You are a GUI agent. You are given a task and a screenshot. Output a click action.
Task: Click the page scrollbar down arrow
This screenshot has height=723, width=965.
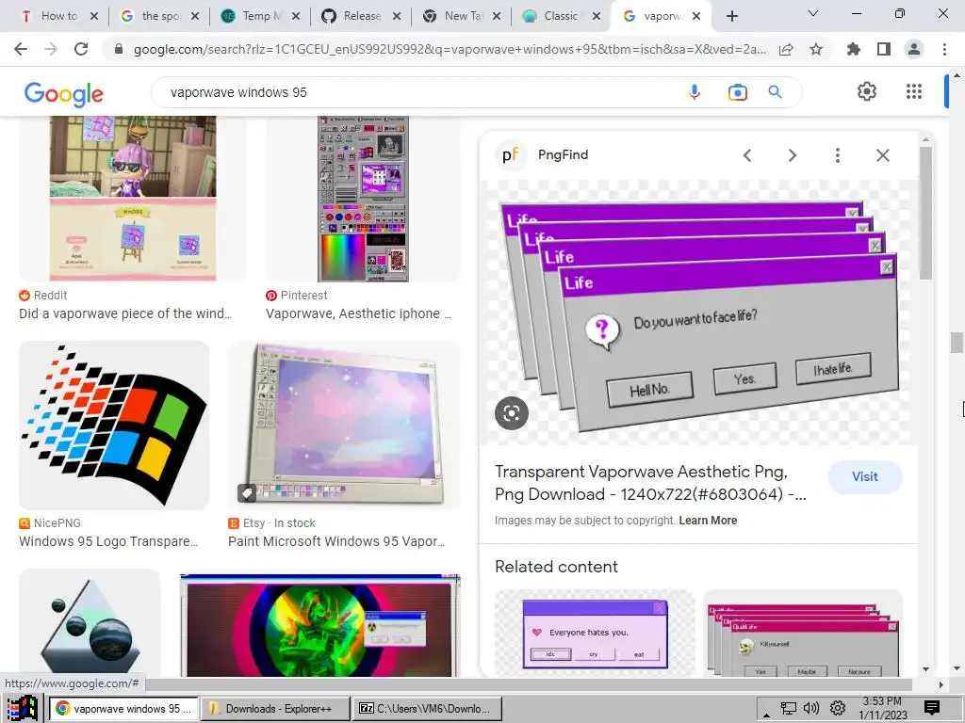(957, 668)
